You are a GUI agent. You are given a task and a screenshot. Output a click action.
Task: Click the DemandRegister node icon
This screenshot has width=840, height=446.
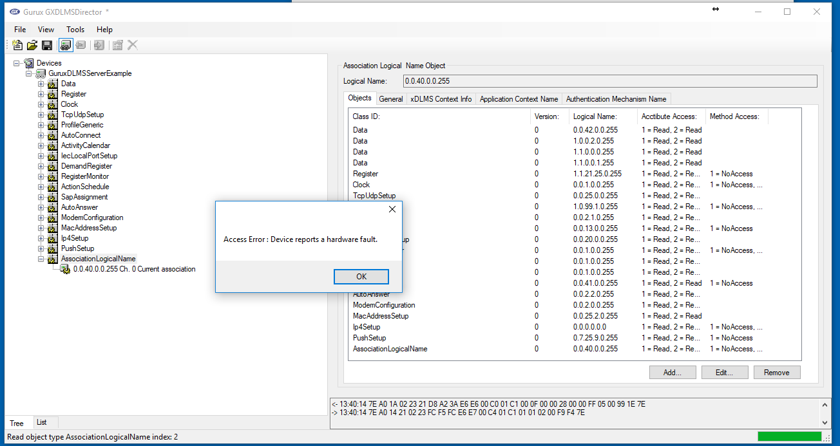tap(53, 166)
